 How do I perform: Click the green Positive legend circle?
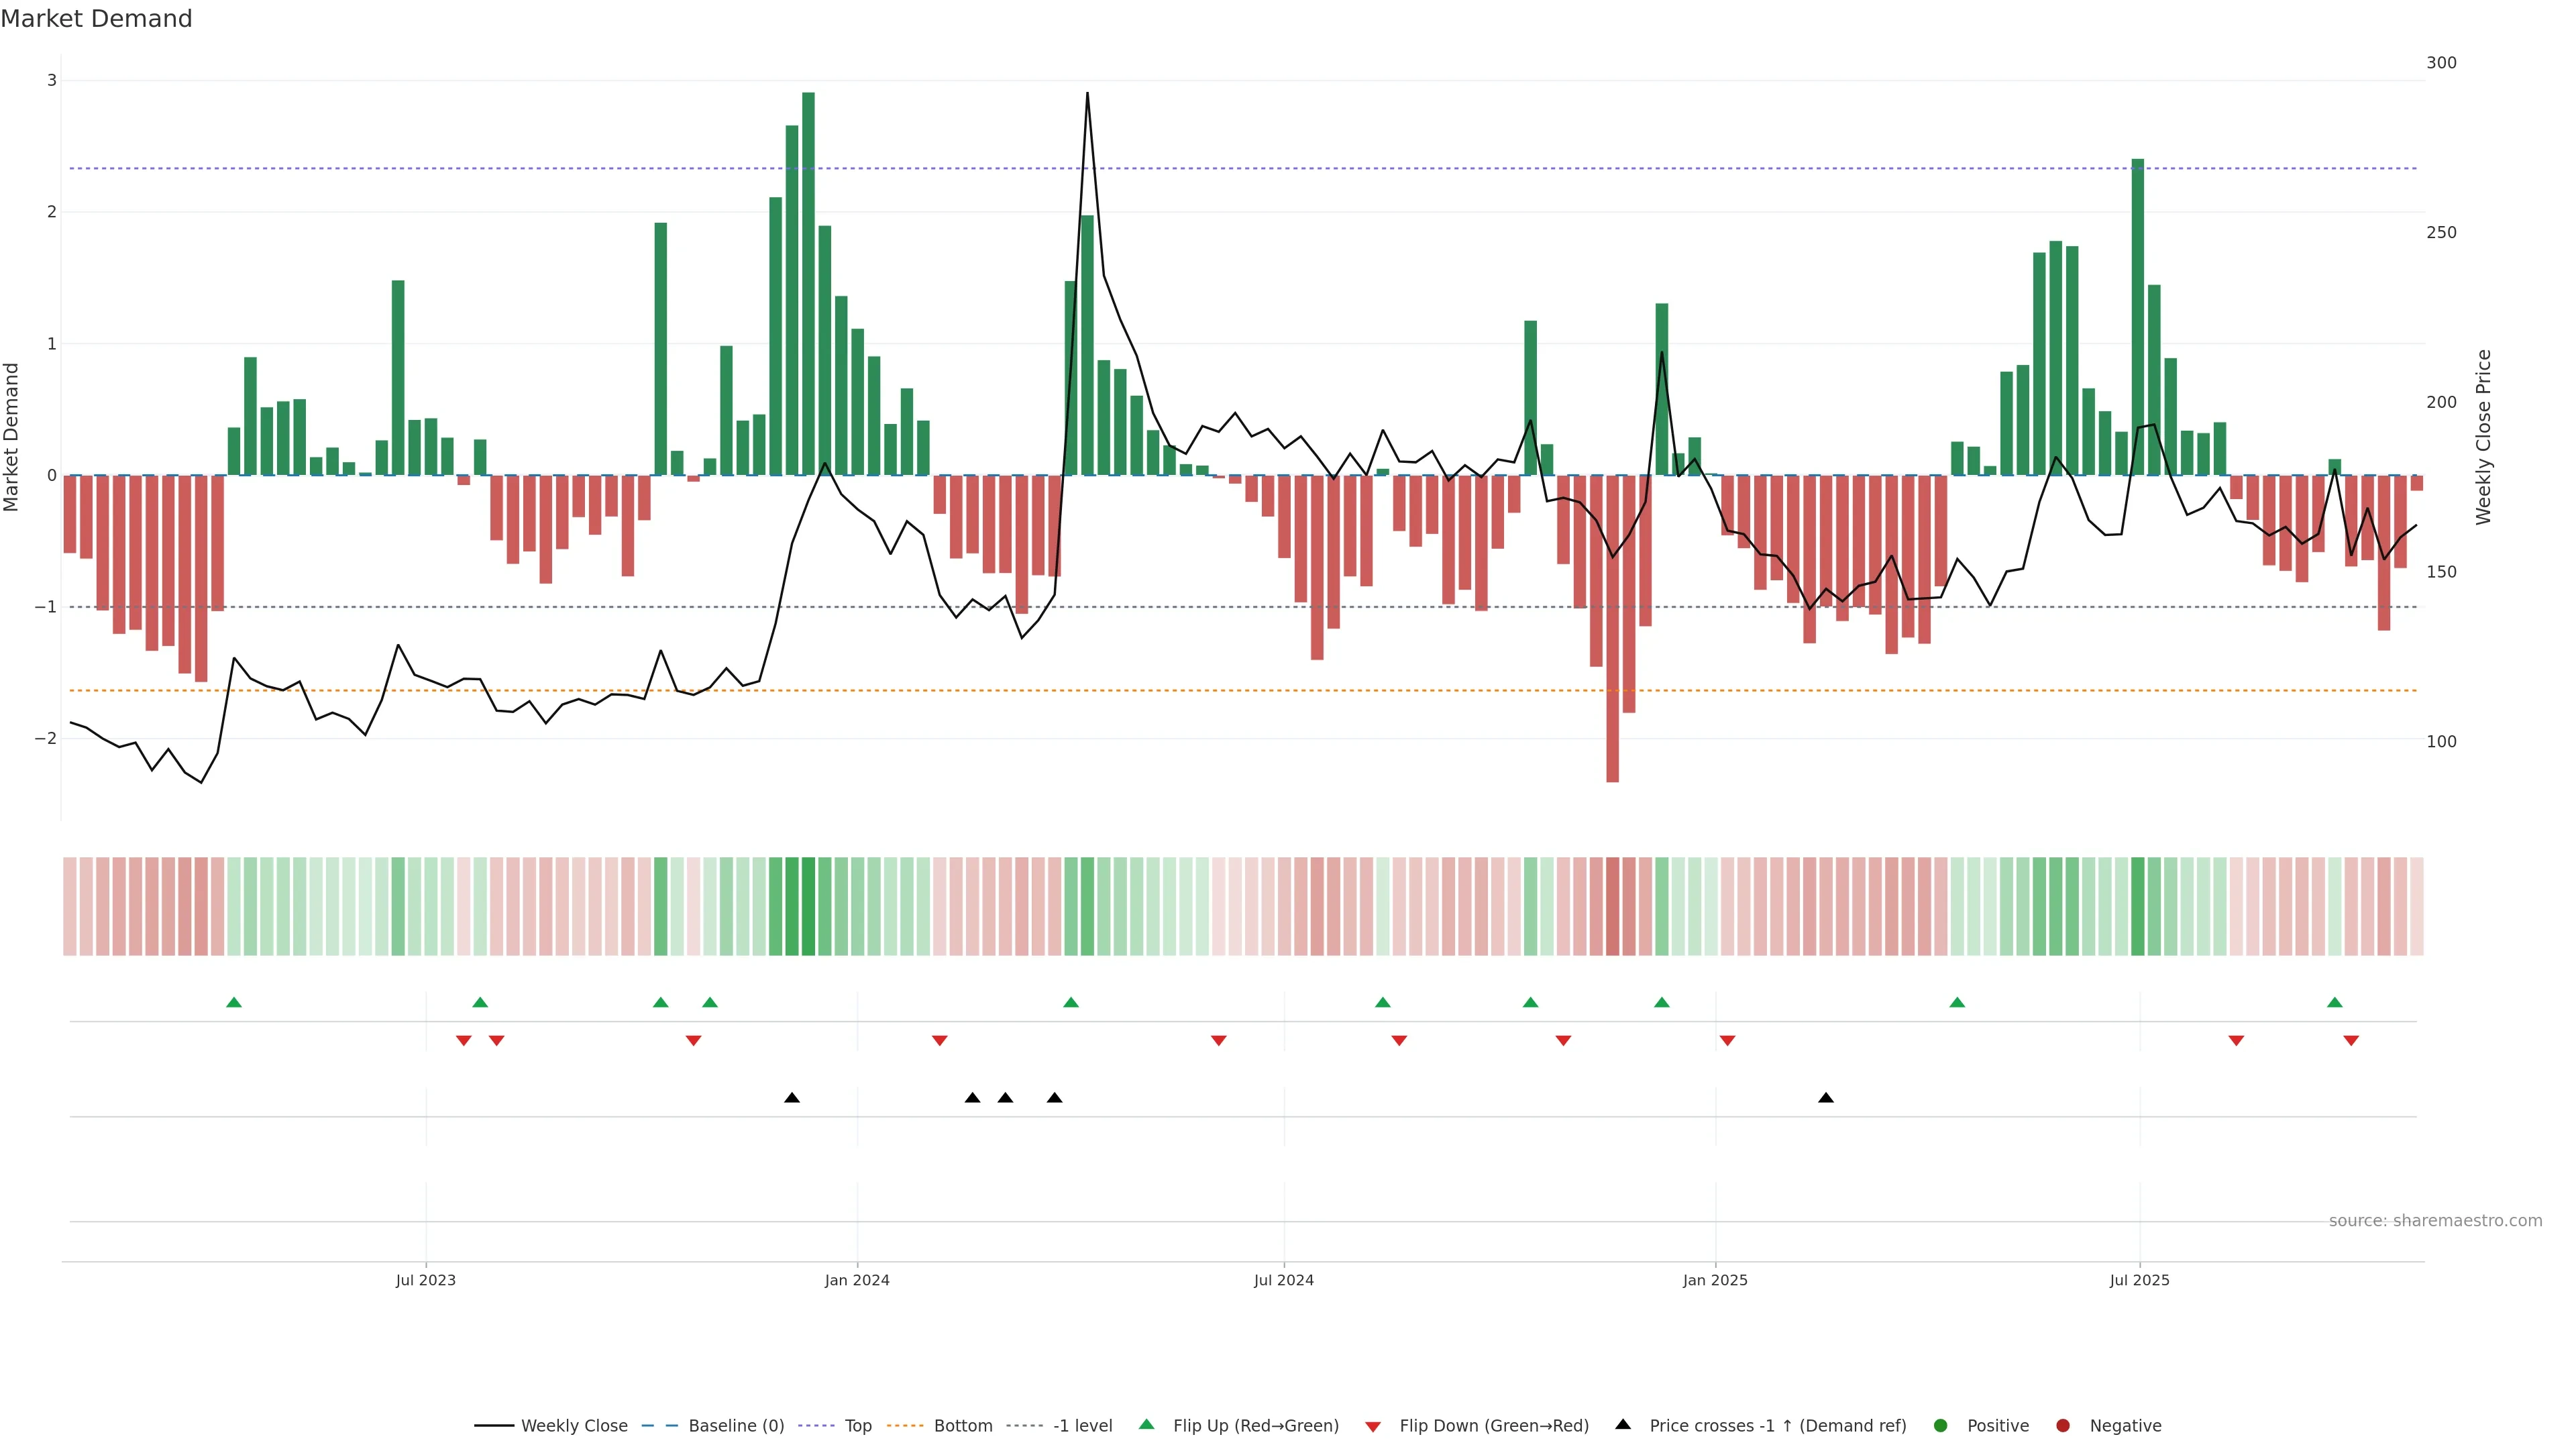pyautogui.click(x=1940, y=1425)
